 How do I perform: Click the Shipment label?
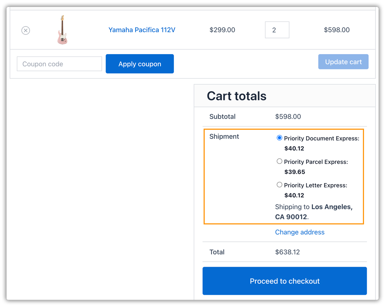pyautogui.click(x=224, y=137)
